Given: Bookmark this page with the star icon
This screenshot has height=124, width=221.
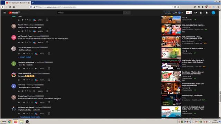Looking at the screenshot, I should coord(178,7).
